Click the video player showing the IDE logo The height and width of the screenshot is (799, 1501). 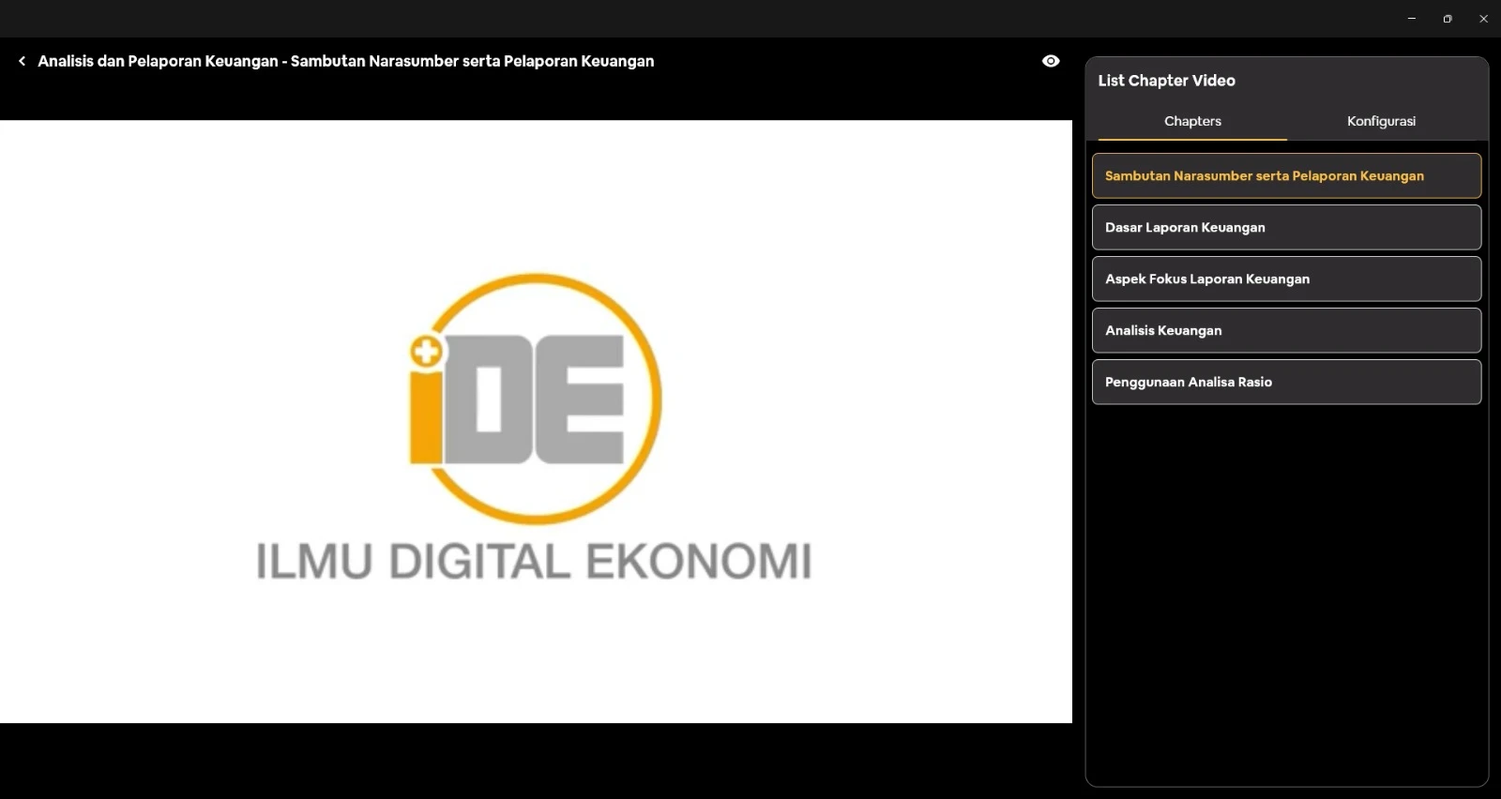536,421
